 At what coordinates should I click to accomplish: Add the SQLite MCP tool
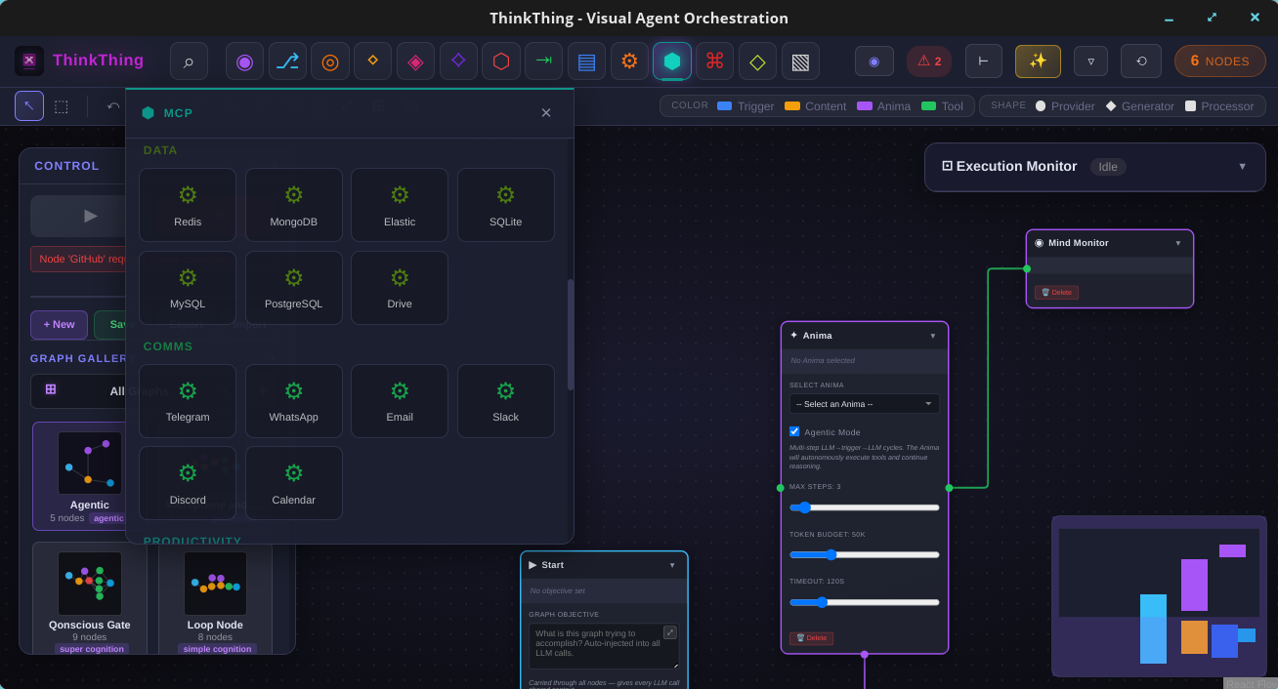click(x=505, y=205)
